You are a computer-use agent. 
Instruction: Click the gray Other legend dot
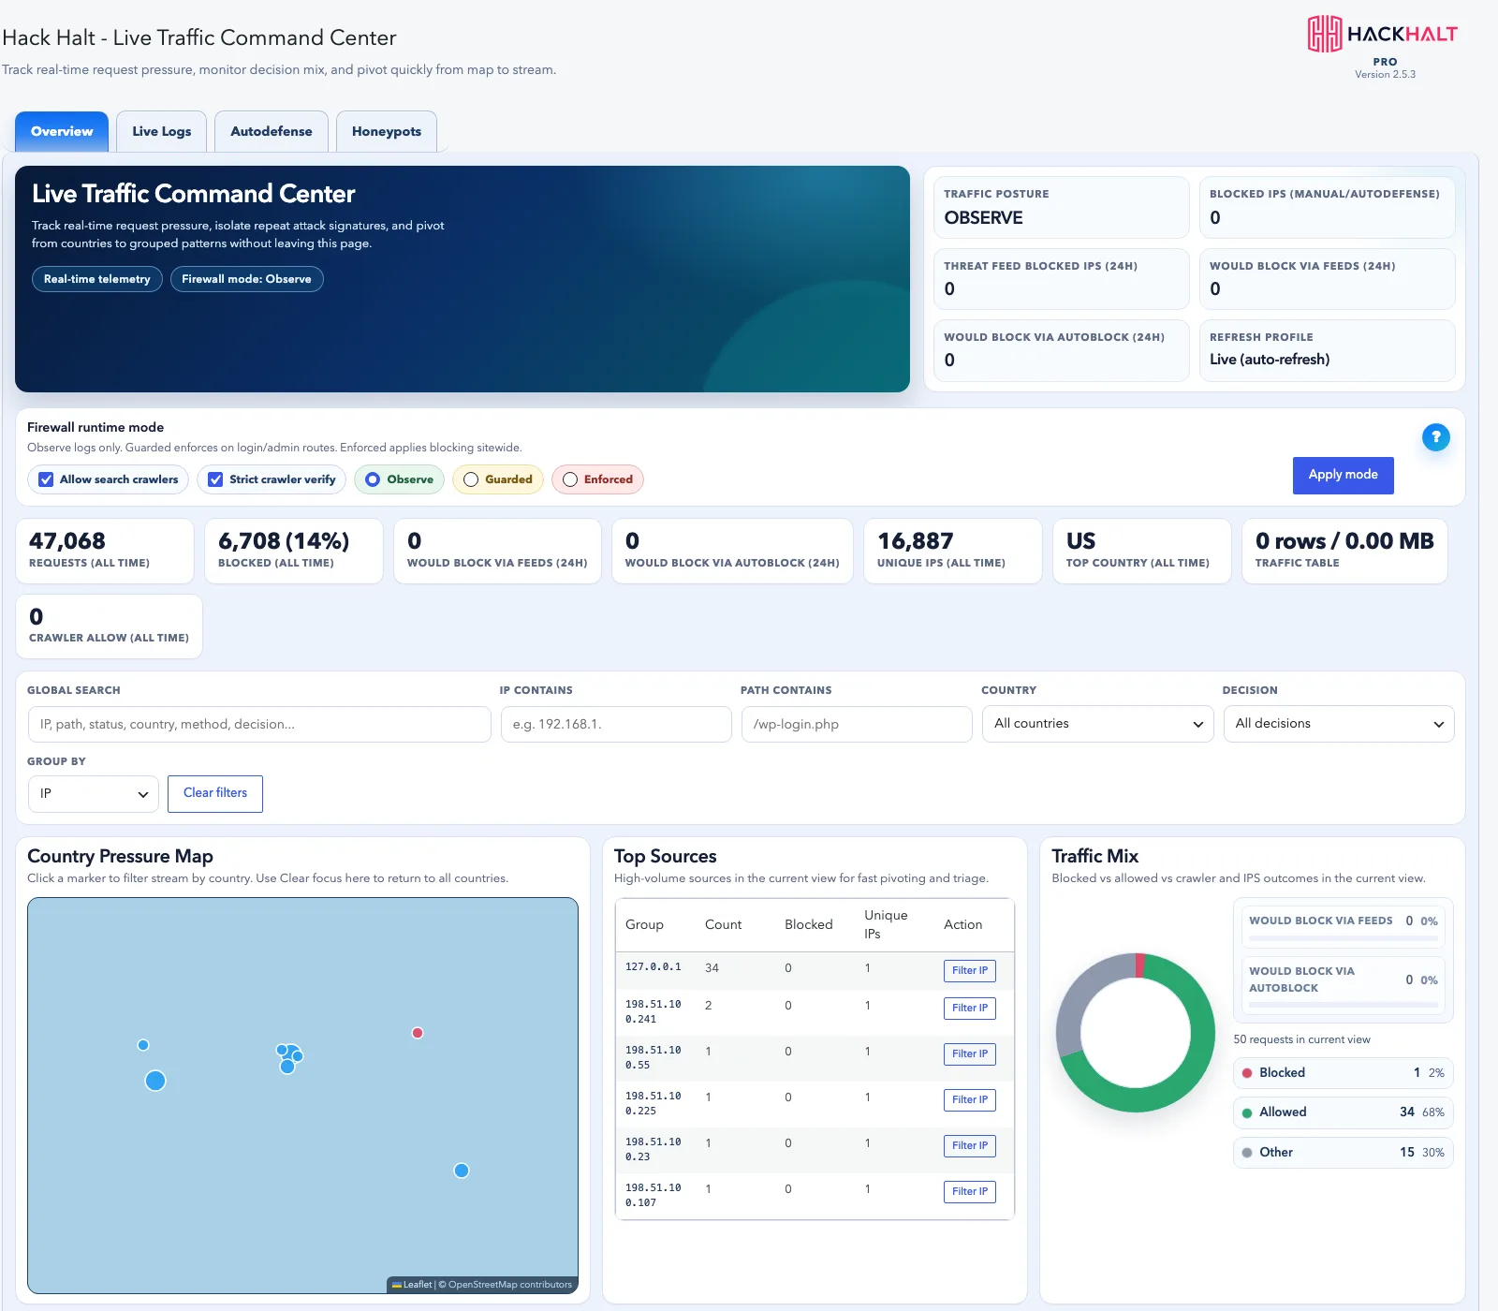click(x=1247, y=1153)
